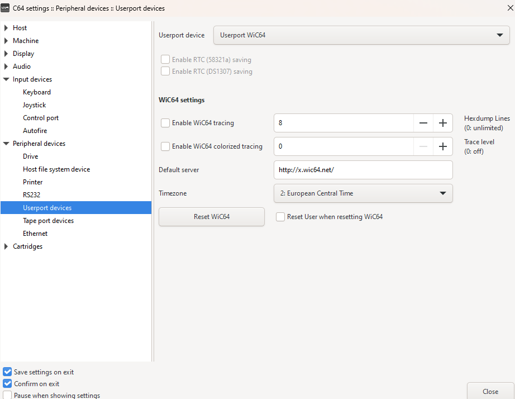Screen dimensions: 515x399
Task: Collapse the Input devices tree node
Action: coord(6,79)
